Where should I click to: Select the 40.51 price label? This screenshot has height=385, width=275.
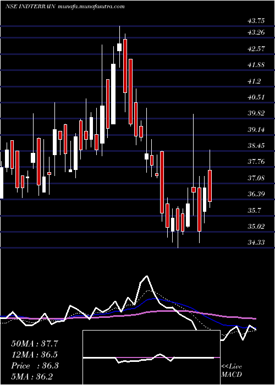256,97
